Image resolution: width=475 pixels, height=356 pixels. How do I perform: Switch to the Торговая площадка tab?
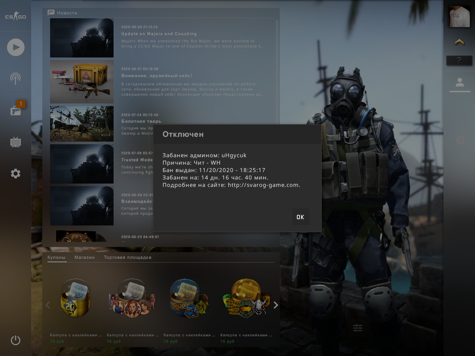[128, 257]
